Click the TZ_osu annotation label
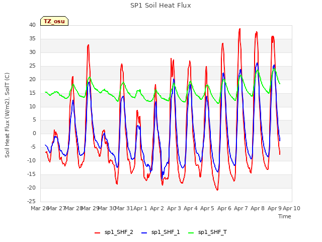322x242 pixels. point(54,21)
